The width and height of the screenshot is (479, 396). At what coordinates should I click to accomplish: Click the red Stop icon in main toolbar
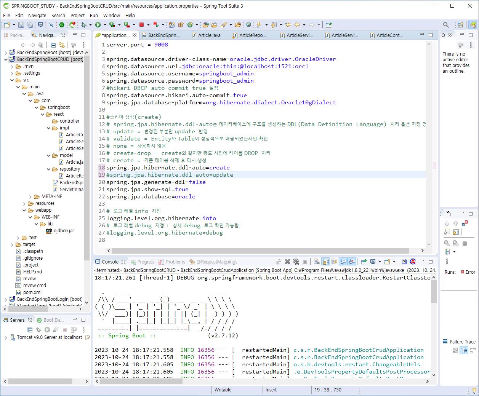point(141,25)
